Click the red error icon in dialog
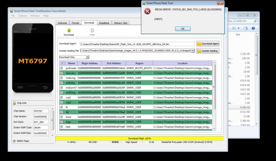Screen dimensions: 276x161 pyautogui.click(x=147, y=12)
